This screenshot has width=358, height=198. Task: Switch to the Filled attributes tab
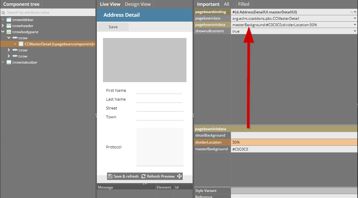coord(243,4)
